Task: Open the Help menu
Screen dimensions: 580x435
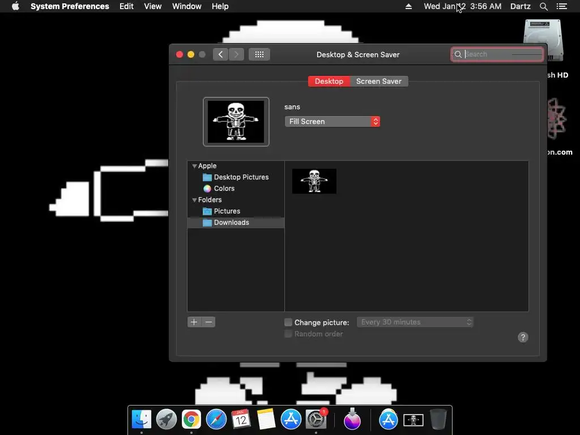Action: [220, 6]
